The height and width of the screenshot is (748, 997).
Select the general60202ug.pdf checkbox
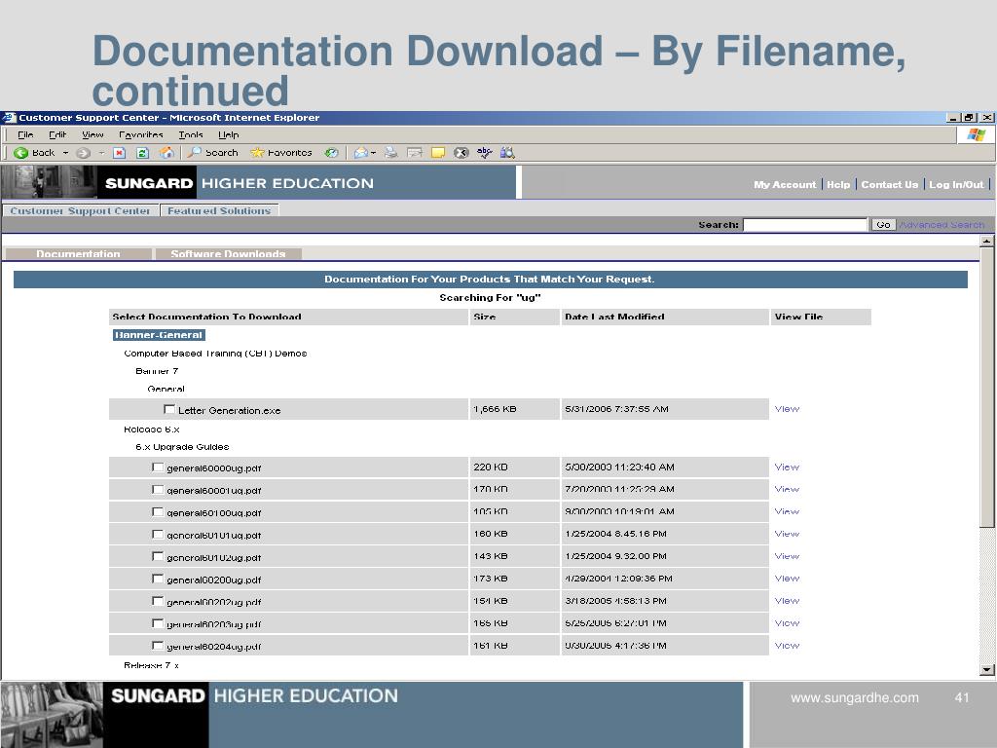pos(158,600)
